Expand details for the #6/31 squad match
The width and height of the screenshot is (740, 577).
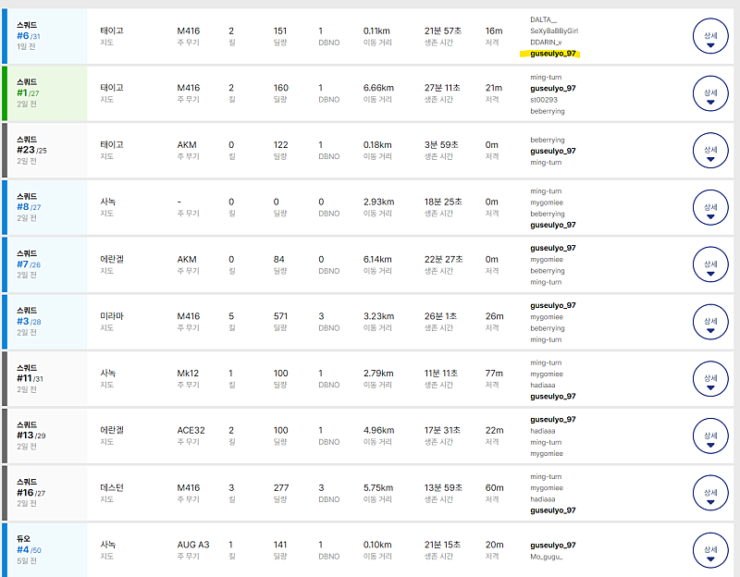(710, 36)
